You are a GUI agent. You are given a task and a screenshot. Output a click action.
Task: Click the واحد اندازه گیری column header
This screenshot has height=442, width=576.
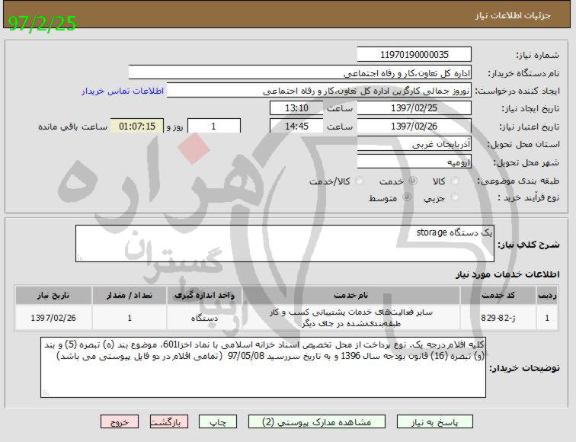click(204, 296)
